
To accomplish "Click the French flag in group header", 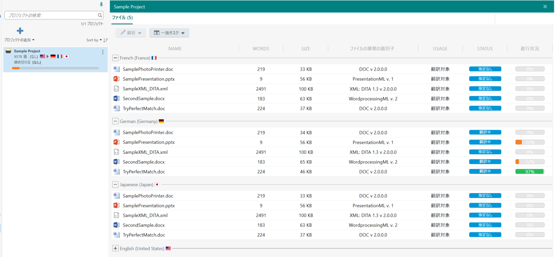I will (x=154, y=58).
